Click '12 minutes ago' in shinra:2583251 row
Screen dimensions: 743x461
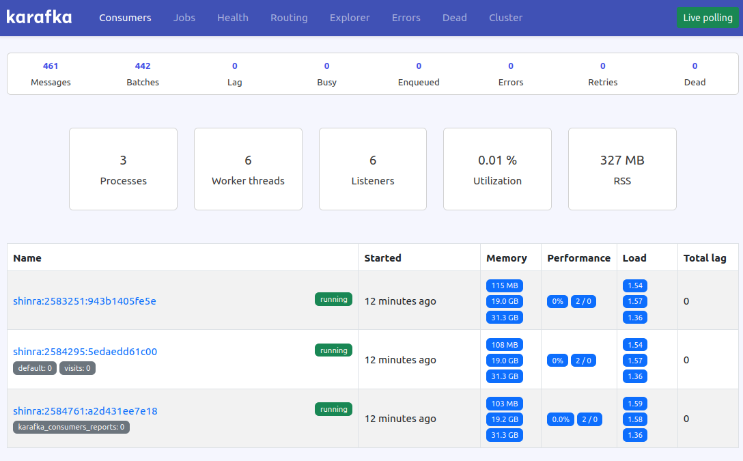tap(400, 301)
